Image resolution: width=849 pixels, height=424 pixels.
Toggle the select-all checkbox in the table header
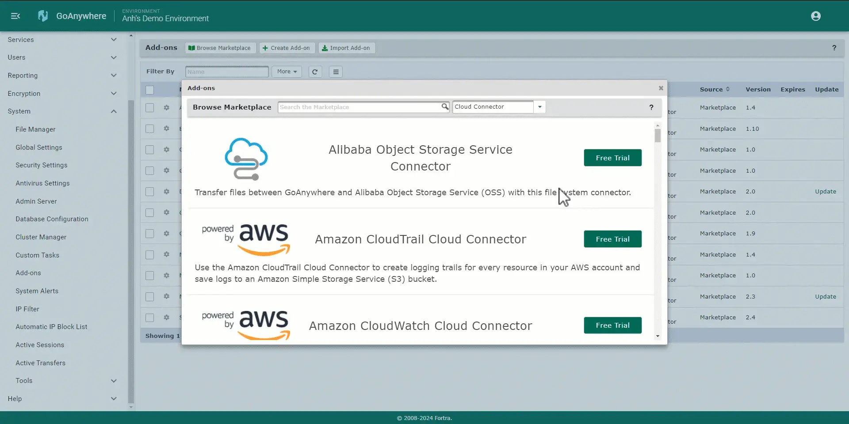tap(149, 90)
